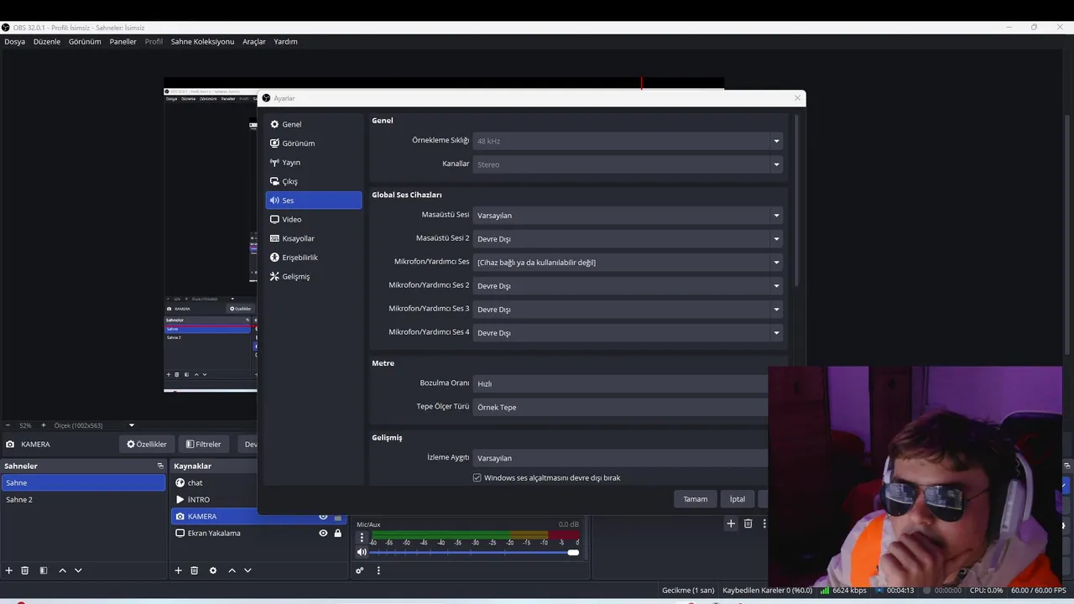Unlock the Ekran Yakalama source
This screenshot has width=1074, height=604.
(x=338, y=534)
